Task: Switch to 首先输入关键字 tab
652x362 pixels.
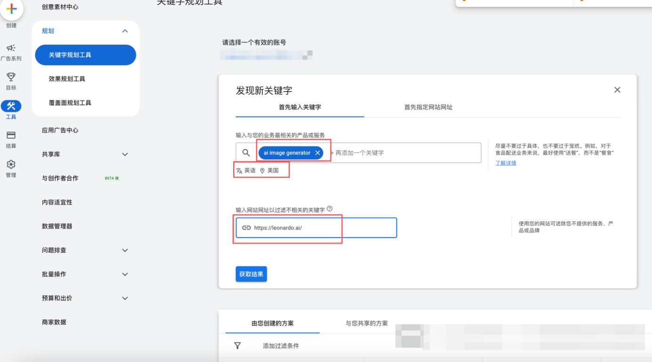Action: coord(300,107)
